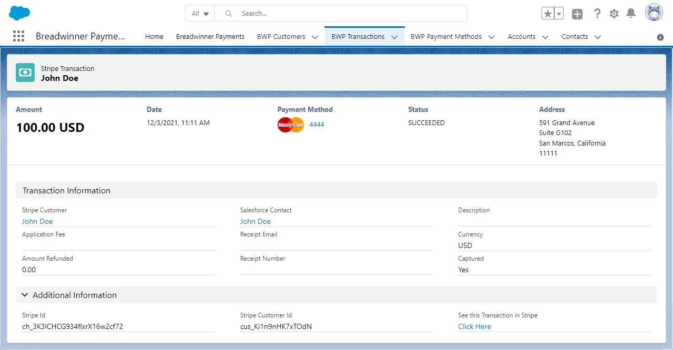
Task: Click the John Doe record title
Action: point(59,78)
